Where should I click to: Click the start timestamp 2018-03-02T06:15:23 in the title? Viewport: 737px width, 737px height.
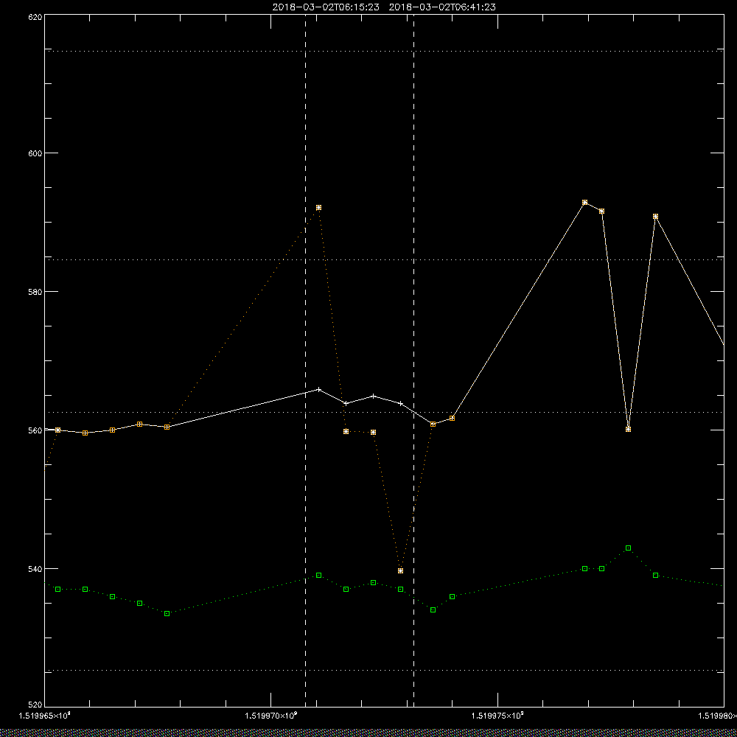(x=326, y=7)
